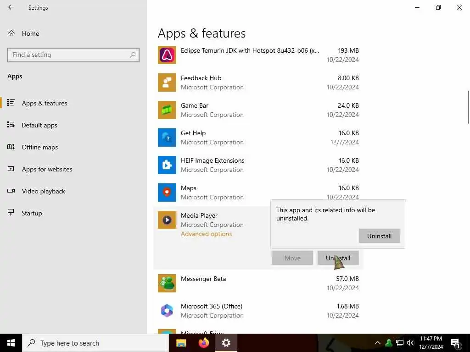Click the Maps app icon

[167, 193]
